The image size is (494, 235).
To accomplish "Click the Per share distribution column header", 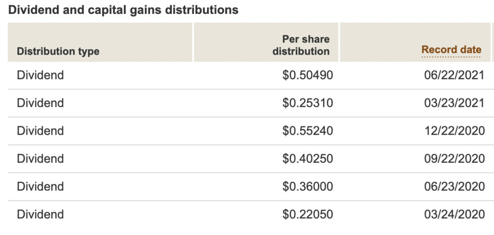I will point(301,45).
